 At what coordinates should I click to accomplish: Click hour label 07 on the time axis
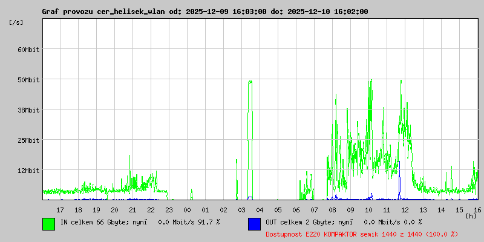314,210
